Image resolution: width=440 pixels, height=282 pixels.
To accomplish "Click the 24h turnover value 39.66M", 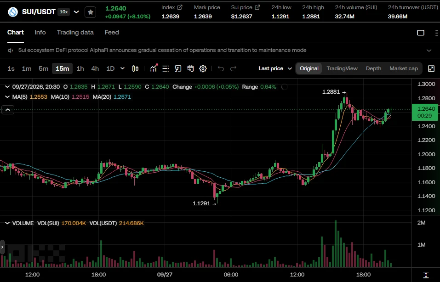I will [x=398, y=17].
